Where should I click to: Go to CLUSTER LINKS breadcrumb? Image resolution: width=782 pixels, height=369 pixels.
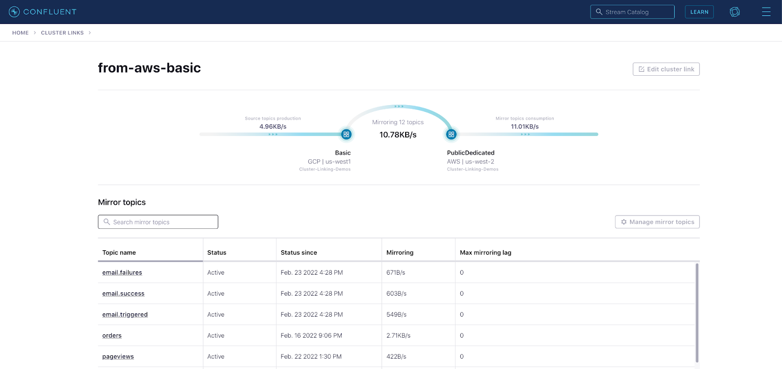[x=62, y=33]
